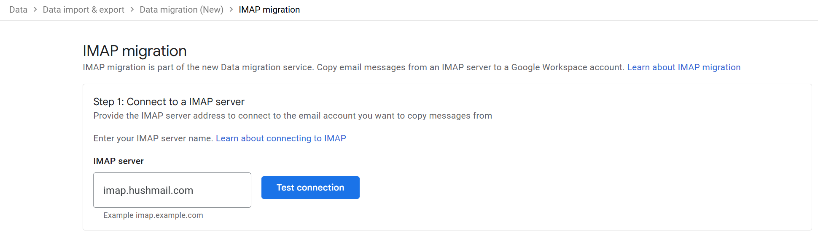
Task: Click chevron before IMAP migration breadcrumb
Action: coord(231,9)
